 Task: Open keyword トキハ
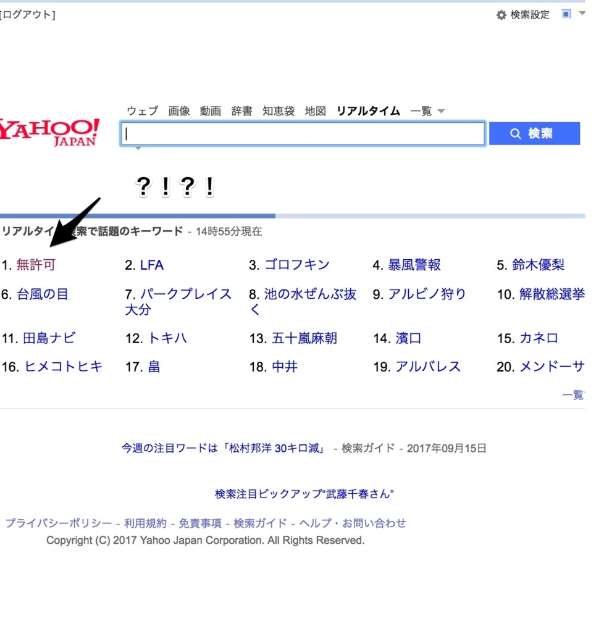[167, 338]
